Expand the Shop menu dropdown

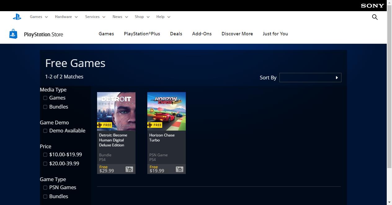point(142,17)
